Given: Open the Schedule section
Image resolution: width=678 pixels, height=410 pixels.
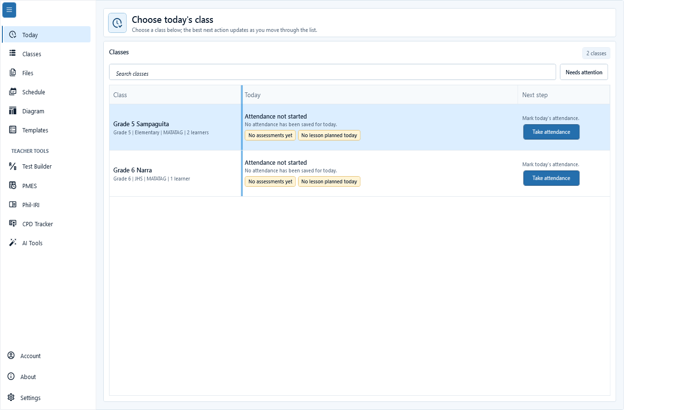Looking at the screenshot, I should (46, 92).
